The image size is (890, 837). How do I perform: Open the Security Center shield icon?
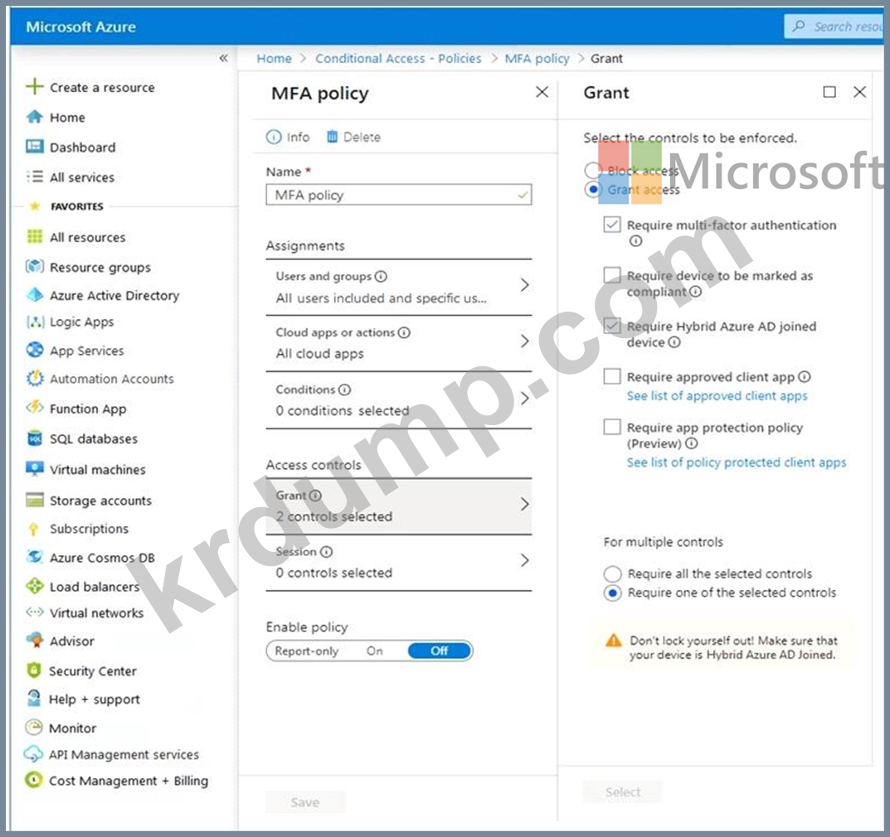point(34,670)
